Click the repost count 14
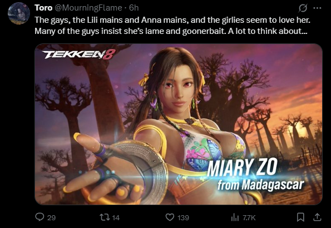This screenshot has height=228, width=331. tap(116, 217)
